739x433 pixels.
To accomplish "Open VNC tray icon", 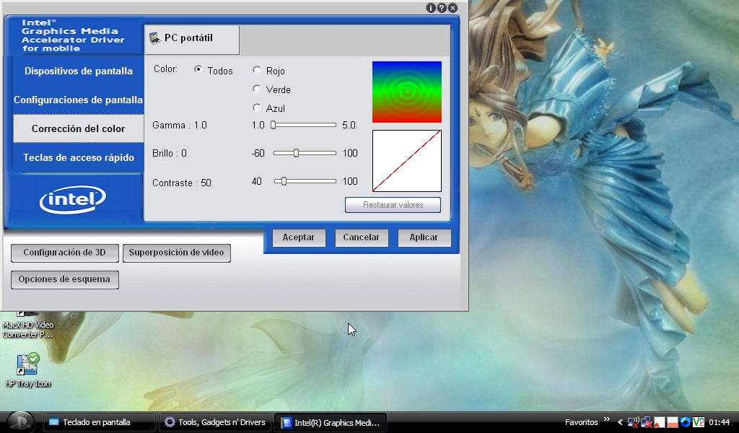I will pos(699,422).
